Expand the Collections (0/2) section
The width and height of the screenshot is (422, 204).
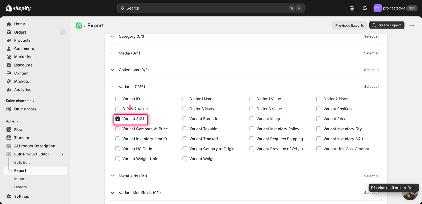click(112, 70)
